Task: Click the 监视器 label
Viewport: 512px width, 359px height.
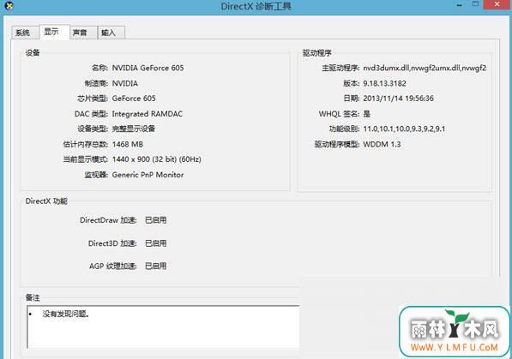Action: [96, 175]
